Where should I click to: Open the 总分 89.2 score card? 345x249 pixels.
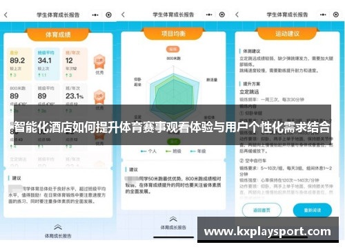pos(19,64)
